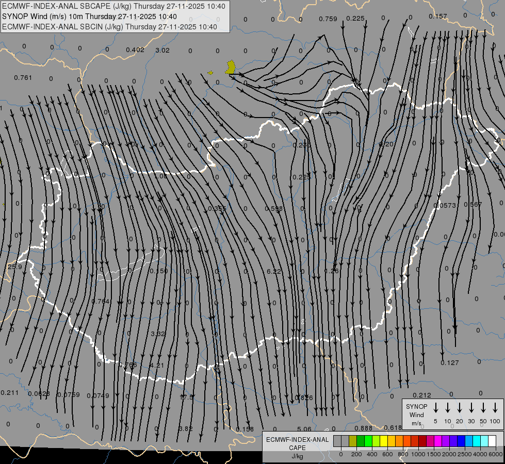
Task: Click the map value 0.212
Action: pos(422,395)
